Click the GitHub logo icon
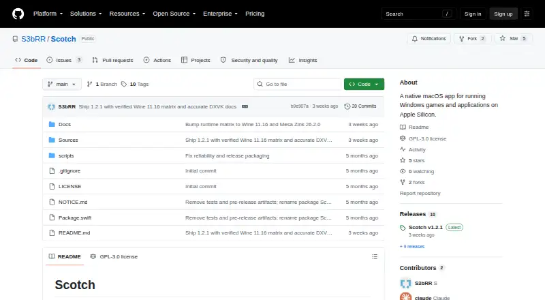This screenshot has height=300, width=545. [18, 14]
